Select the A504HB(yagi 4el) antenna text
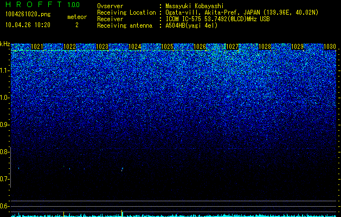The height and width of the screenshot is (217, 341). [x=191, y=25]
